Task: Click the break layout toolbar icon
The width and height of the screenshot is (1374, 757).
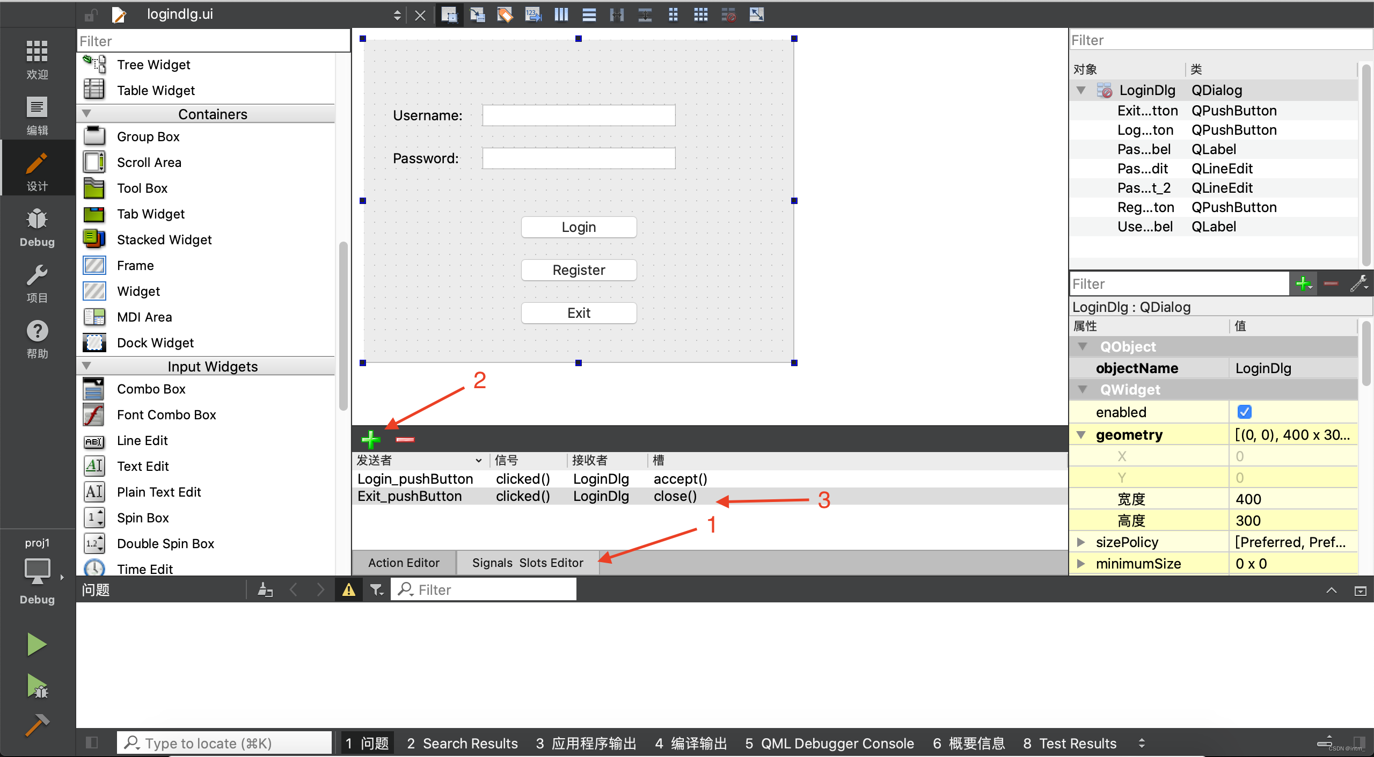Action: tap(728, 14)
